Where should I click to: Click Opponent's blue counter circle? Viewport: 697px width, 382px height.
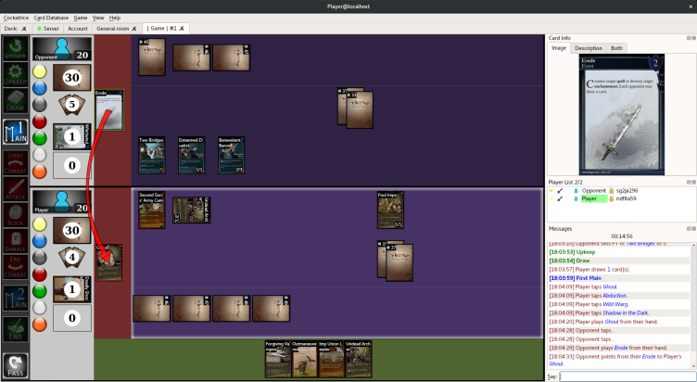coord(40,88)
